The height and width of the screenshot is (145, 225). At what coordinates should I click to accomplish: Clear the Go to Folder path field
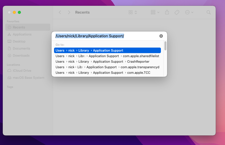pos(161,36)
